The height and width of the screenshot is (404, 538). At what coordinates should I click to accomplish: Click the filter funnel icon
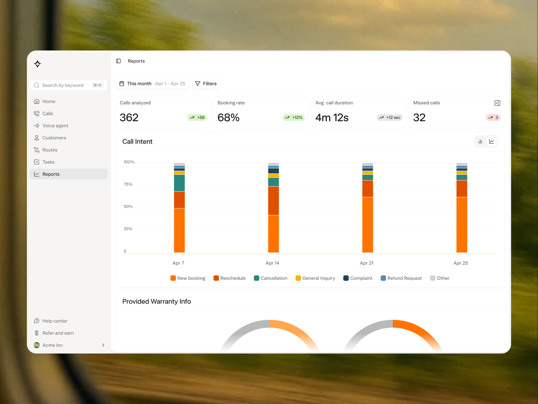click(x=198, y=83)
